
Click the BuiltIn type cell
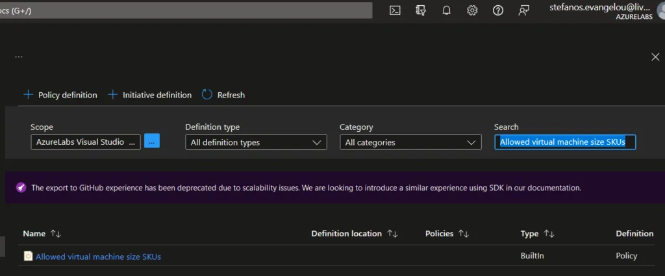click(x=532, y=256)
